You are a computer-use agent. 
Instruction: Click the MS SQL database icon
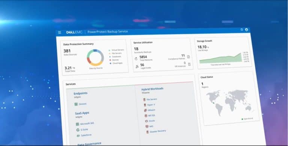pos(146,116)
